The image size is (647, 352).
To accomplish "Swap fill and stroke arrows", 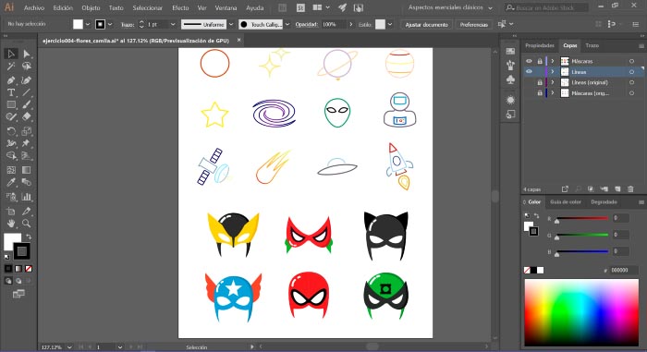I will tap(29, 237).
